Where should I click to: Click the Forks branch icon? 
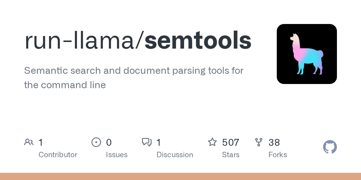[258, 142]
